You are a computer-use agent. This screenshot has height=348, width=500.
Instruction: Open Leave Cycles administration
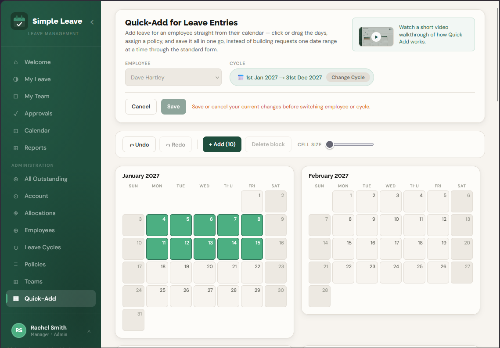click(x=51, y=248)
